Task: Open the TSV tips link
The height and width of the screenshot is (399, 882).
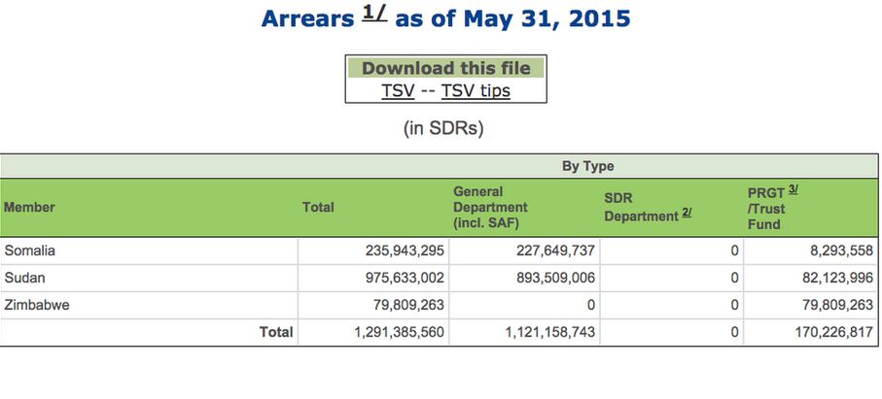Action: pyautogui.click(x=476, y=90)
